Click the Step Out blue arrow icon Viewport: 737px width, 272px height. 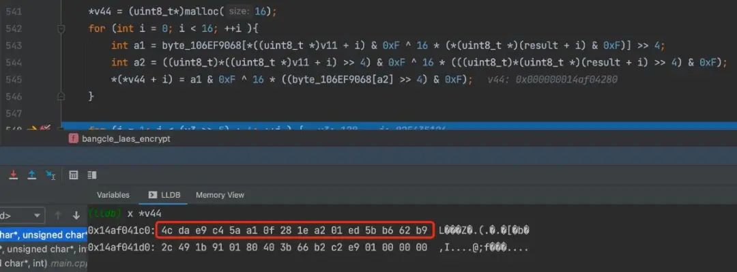[x=31, y=175]
